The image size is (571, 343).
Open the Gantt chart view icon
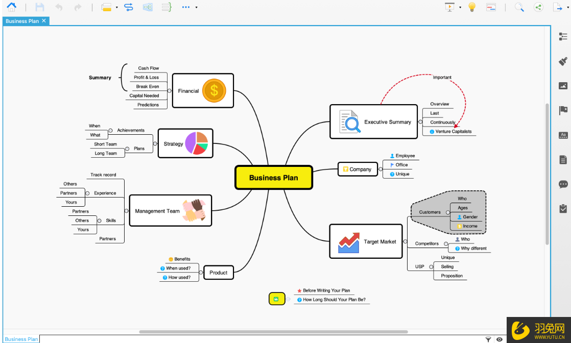coord(491,7)
